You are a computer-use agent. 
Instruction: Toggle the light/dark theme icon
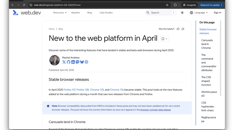point(182,13)
